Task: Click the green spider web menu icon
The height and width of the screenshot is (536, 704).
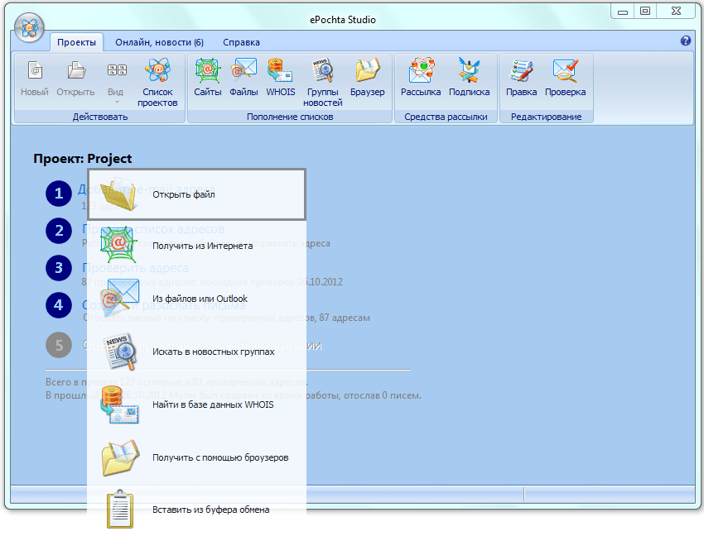Action: click(x=118, y=245)
